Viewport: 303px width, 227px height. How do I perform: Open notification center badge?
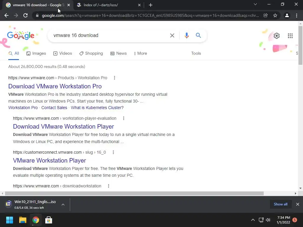295,220
